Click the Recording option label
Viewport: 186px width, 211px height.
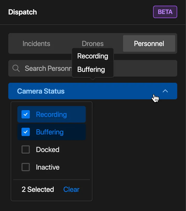(51, 114)
